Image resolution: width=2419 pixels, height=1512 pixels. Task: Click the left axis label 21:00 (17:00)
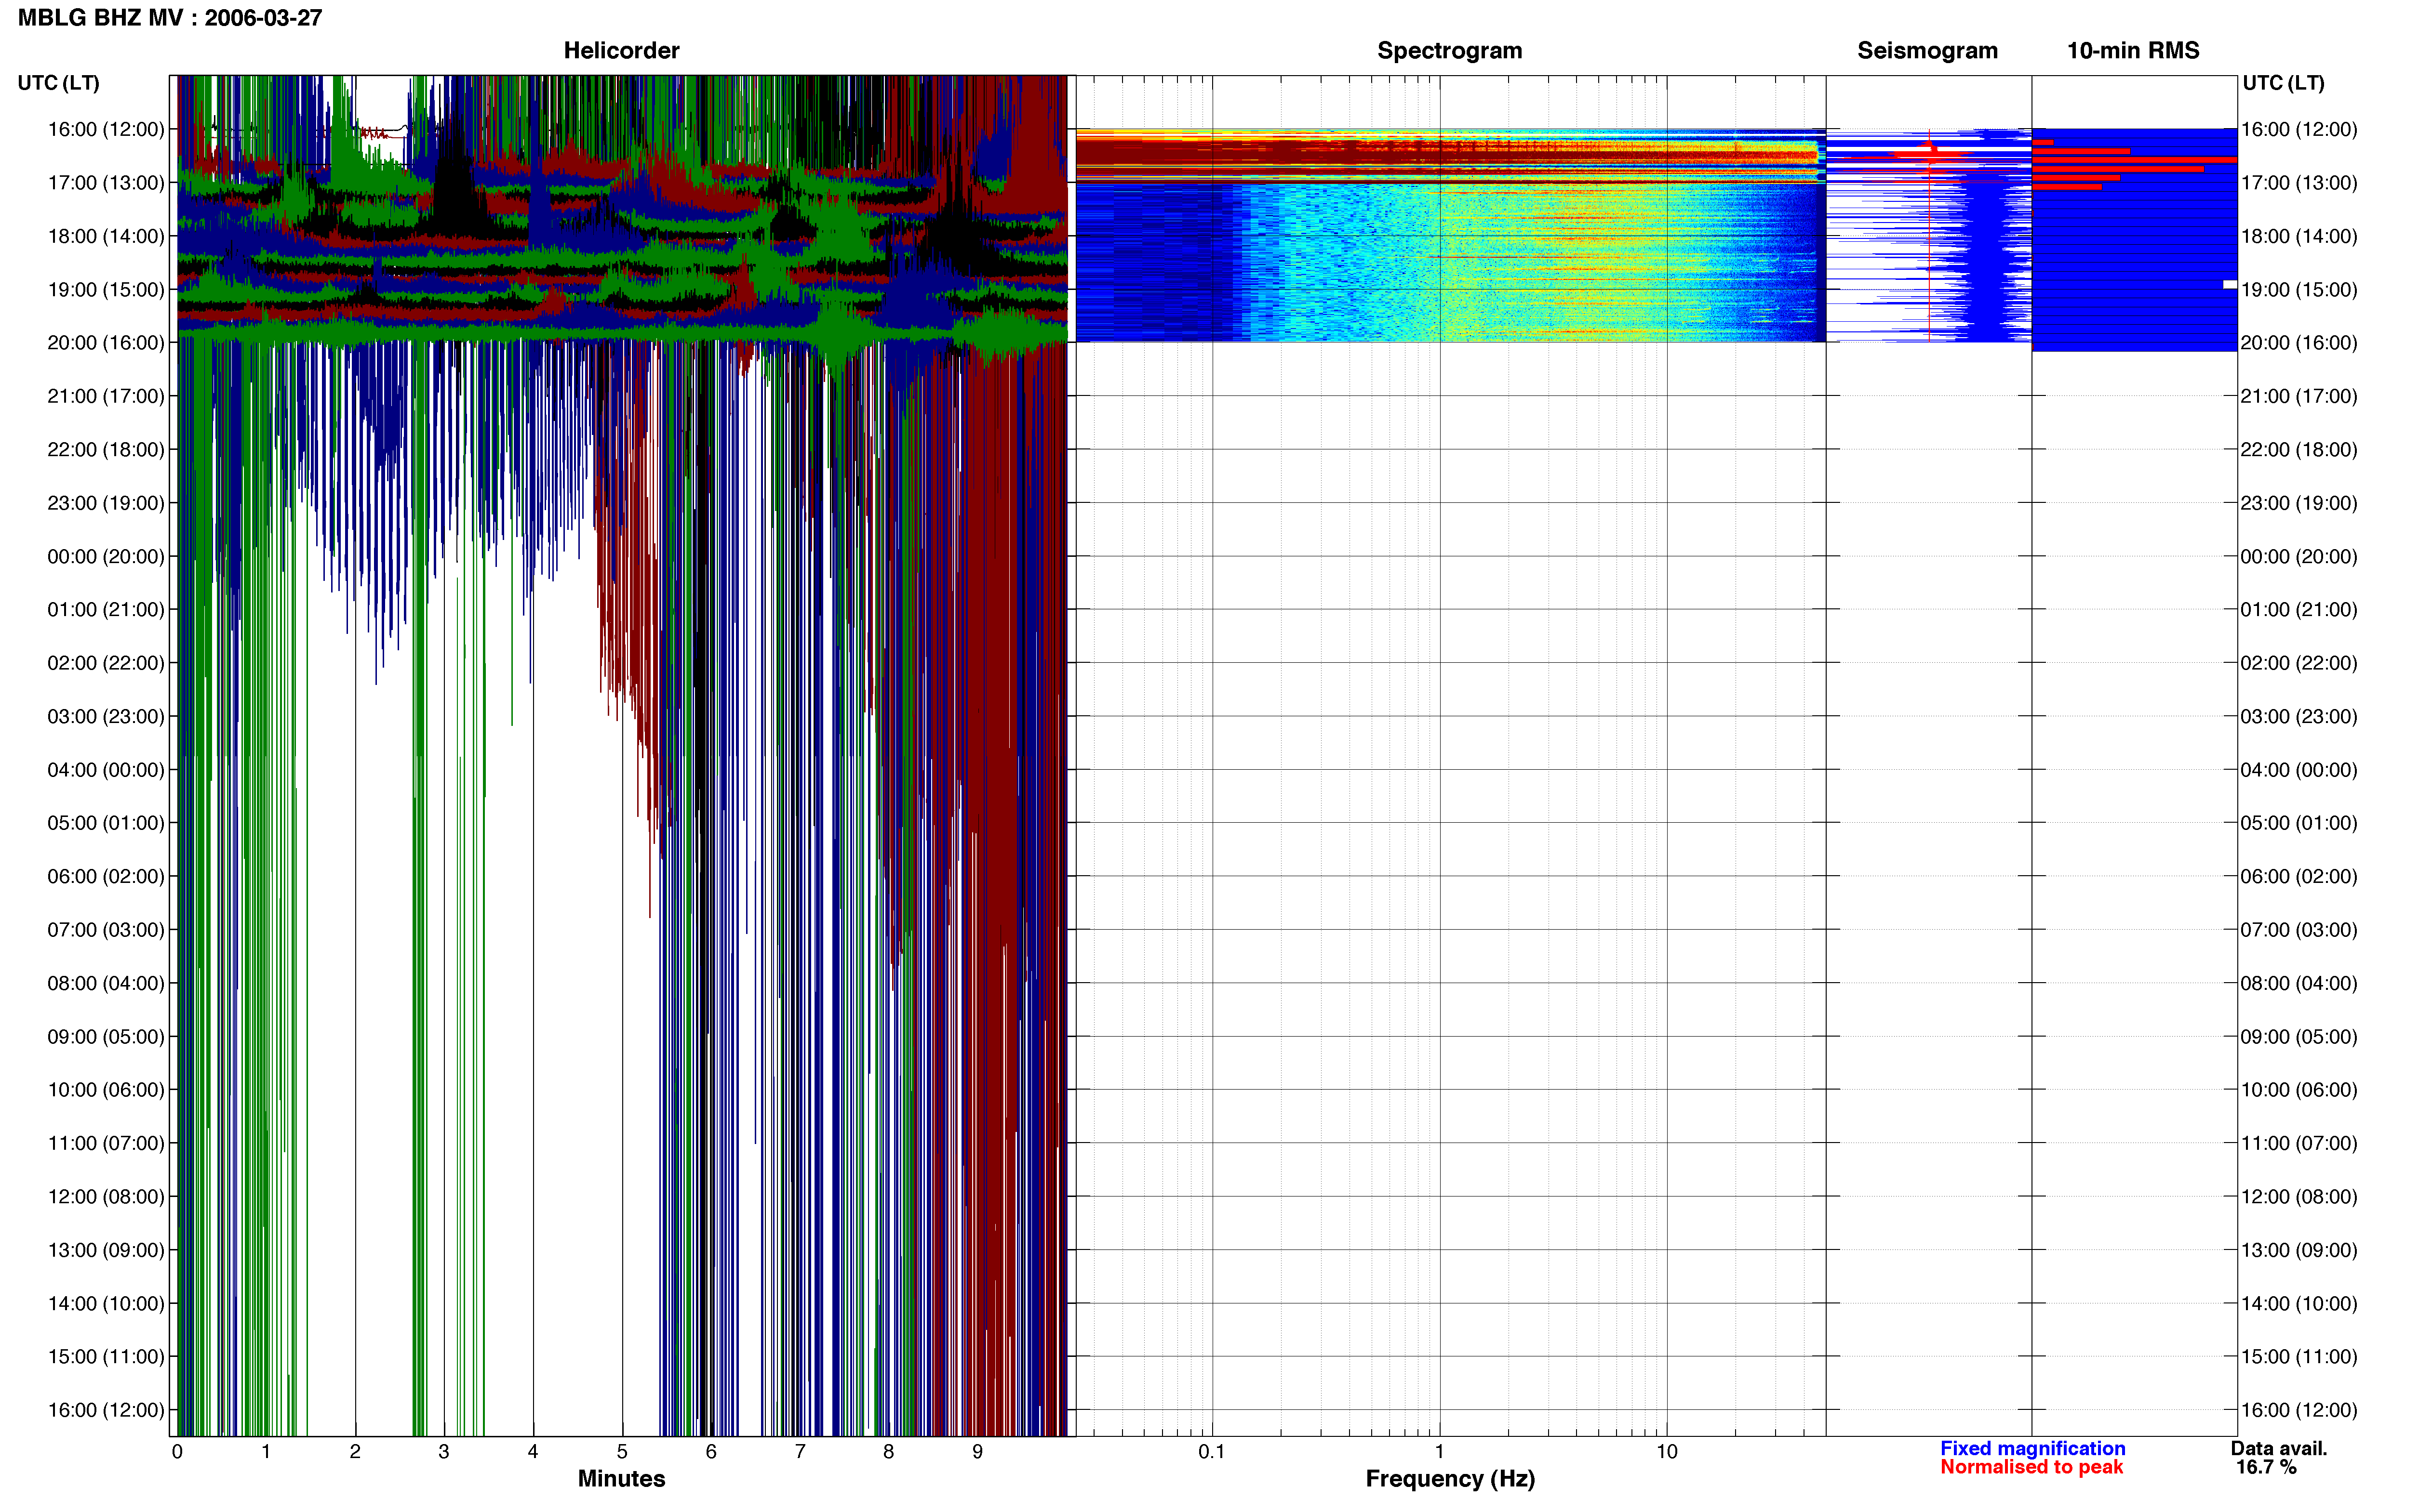point(106,396)
